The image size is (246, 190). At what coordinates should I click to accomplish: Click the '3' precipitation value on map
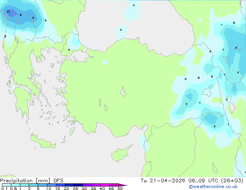pos(236,48)
